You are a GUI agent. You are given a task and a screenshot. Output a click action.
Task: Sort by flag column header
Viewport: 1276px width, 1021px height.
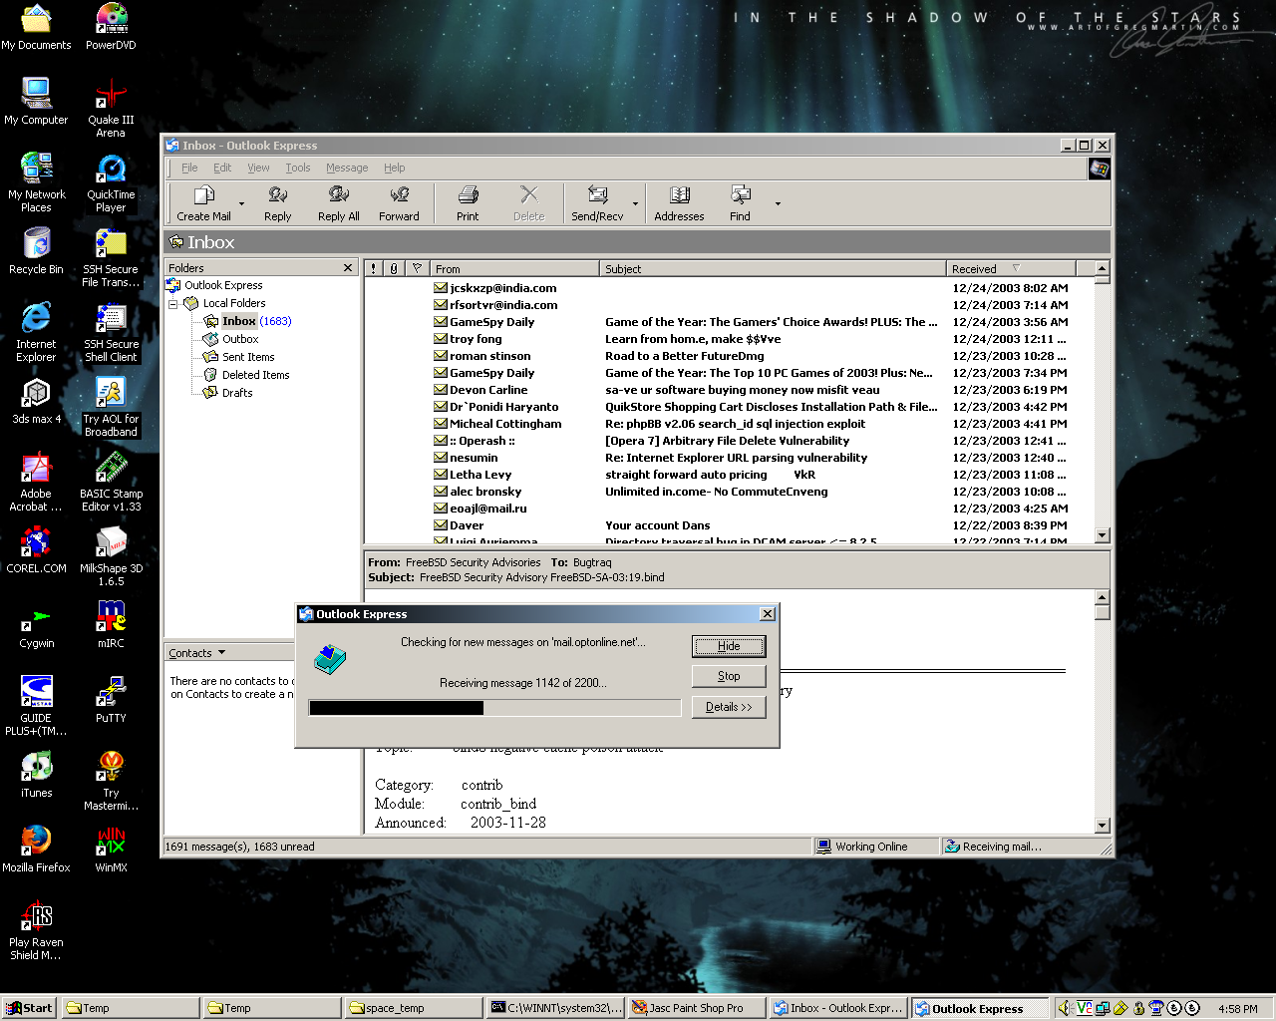418,268
